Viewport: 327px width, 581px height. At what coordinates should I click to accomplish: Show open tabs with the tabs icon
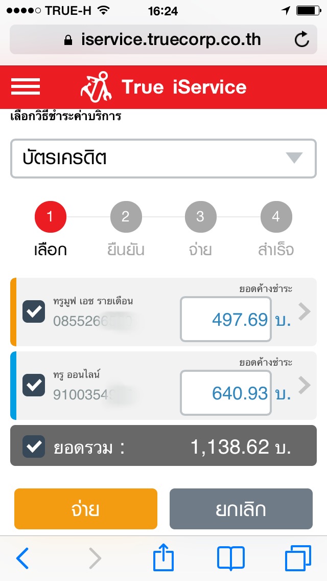point(298,558)
